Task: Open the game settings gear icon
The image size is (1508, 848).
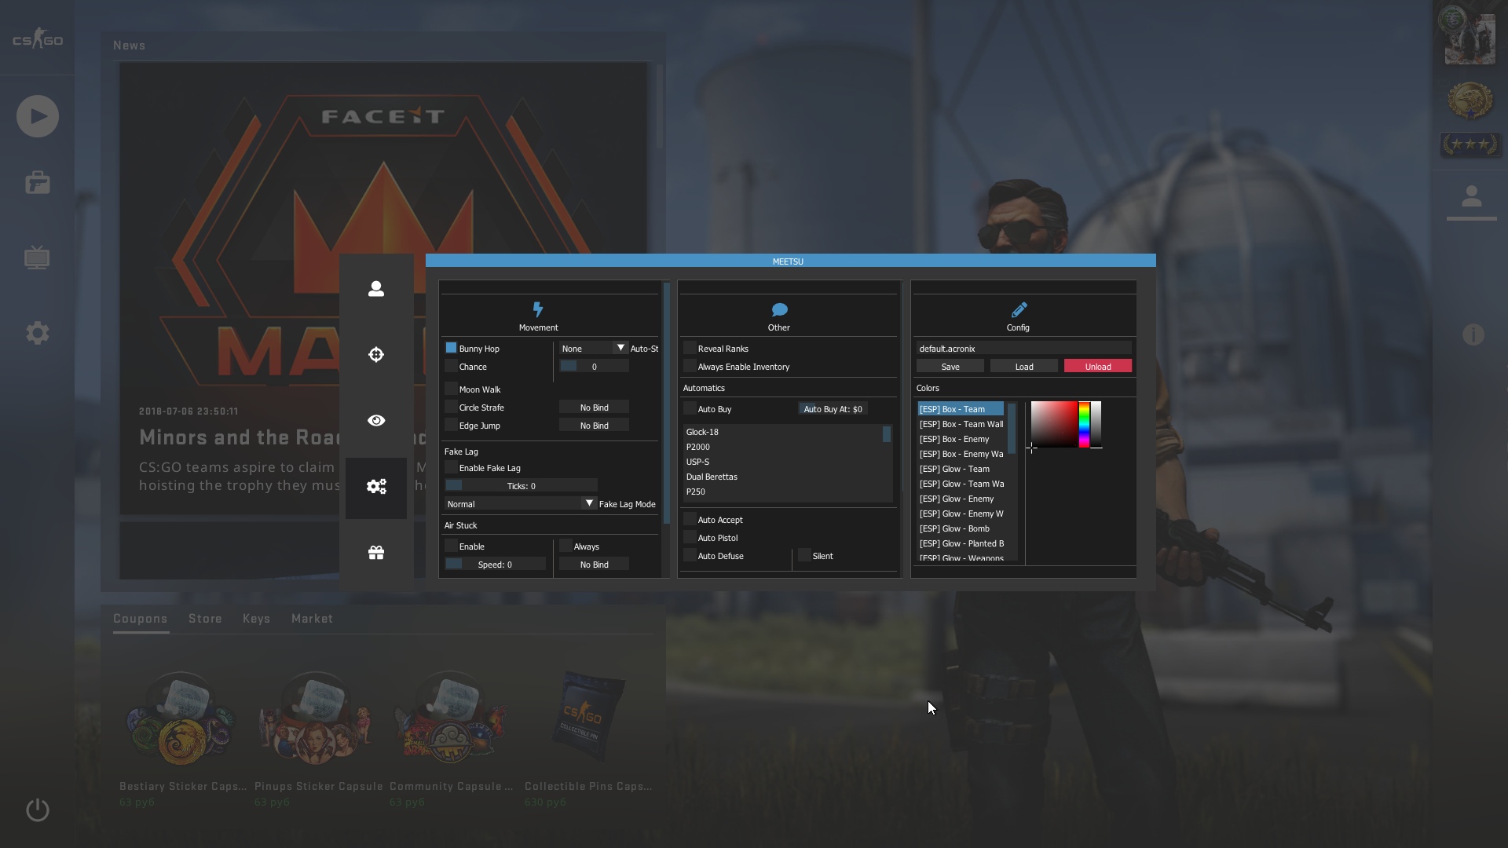Action: click(38, 333)
